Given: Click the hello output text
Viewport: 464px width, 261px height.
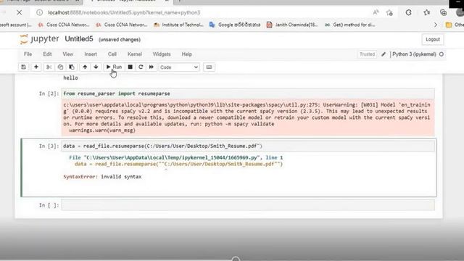Looking at the screenshot, I should (x=70, y=78).
